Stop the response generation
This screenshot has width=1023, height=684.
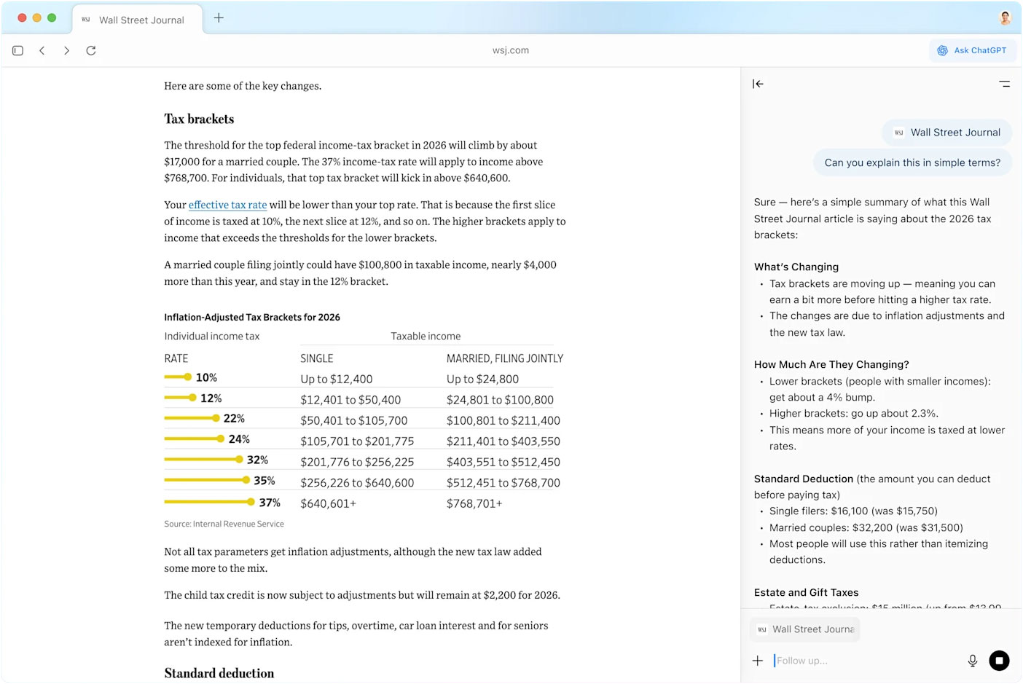coord(999,661)
